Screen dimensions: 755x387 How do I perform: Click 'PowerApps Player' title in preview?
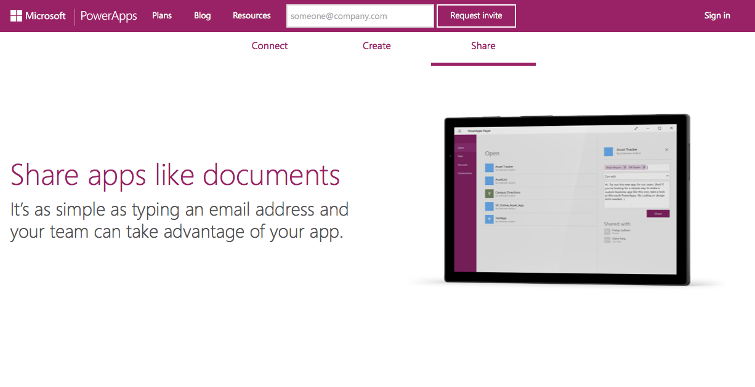point(479,131)
